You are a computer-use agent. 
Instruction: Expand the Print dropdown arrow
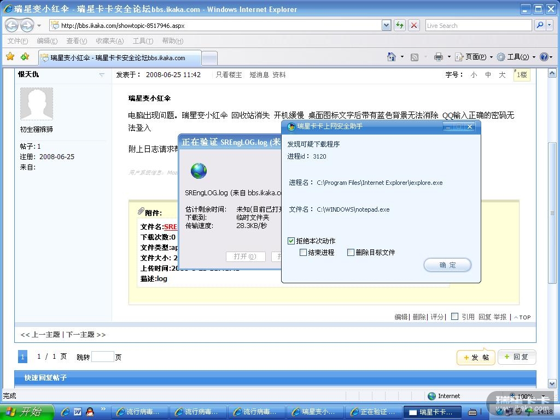[x=449, y=57]
